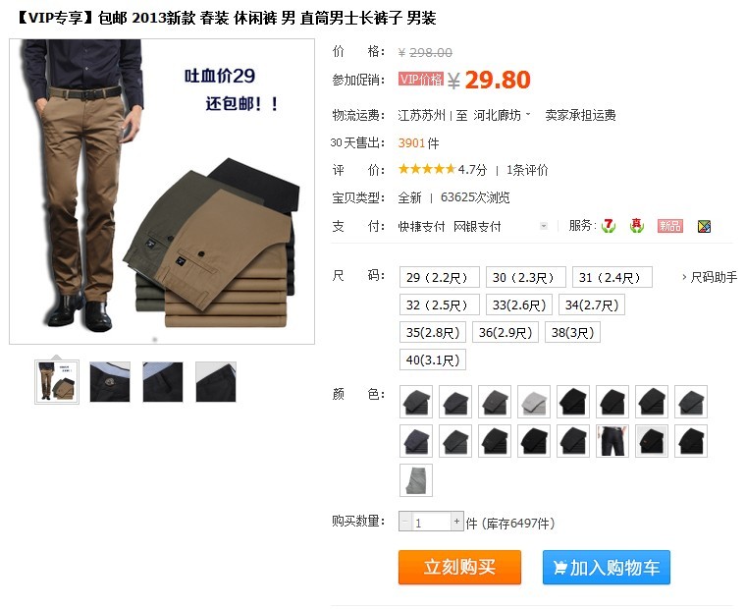Increase quantity with the plus button
This screenshot has height=609, width=745.
[456, 522]
